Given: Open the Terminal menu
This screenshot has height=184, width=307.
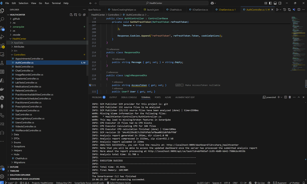Looking at the screenshot, I should tap(56, 3).
